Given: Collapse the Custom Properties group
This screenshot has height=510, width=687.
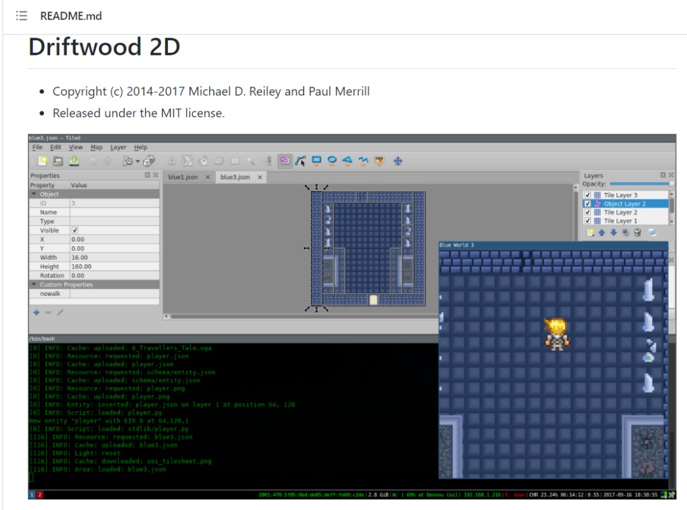Looking at the screenshot, I should (34, 284).
